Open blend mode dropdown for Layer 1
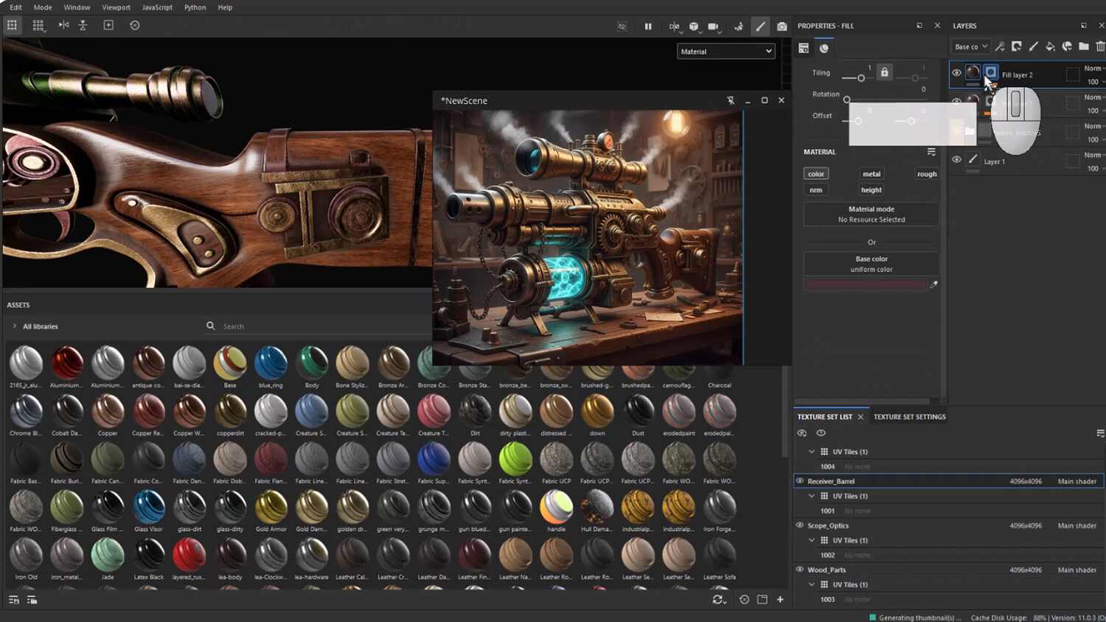Screen dimensions: 1106x622 point(1093,155)
